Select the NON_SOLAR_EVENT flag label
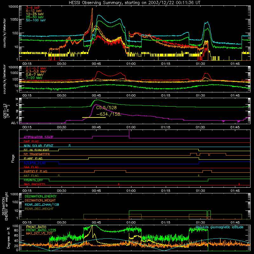 [38, 146]
